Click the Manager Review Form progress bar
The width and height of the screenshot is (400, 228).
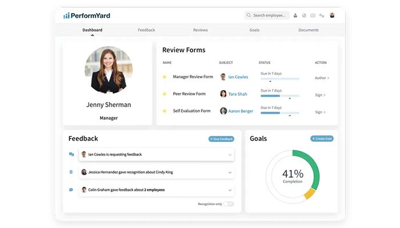279,79
